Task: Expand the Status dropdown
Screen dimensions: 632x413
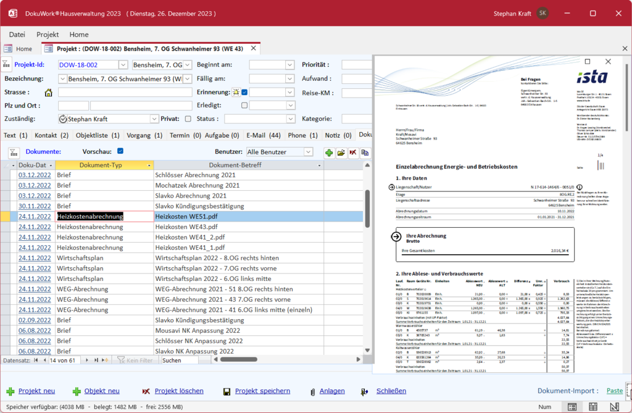Action: [x=291, y=119]
